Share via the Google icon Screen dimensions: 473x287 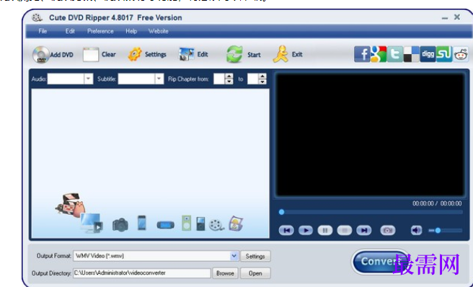coord(379,54)
